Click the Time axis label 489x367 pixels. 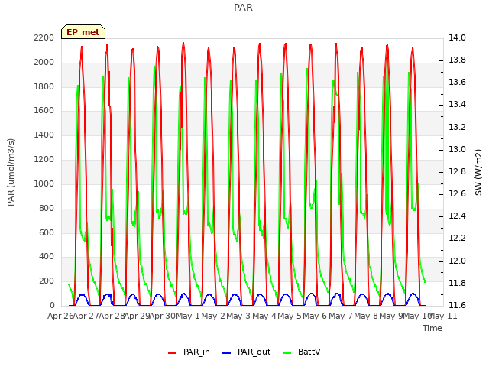click(x=432, y=328)
